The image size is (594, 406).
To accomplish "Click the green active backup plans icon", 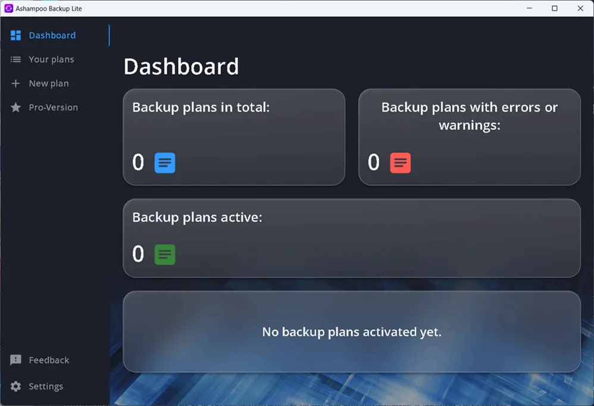I will tap(165, 254).
